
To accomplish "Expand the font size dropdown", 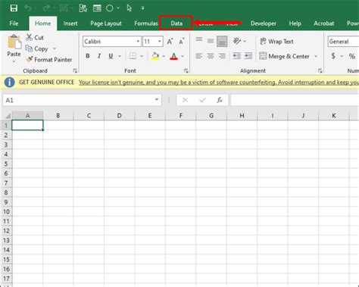I will pos(160,42).
